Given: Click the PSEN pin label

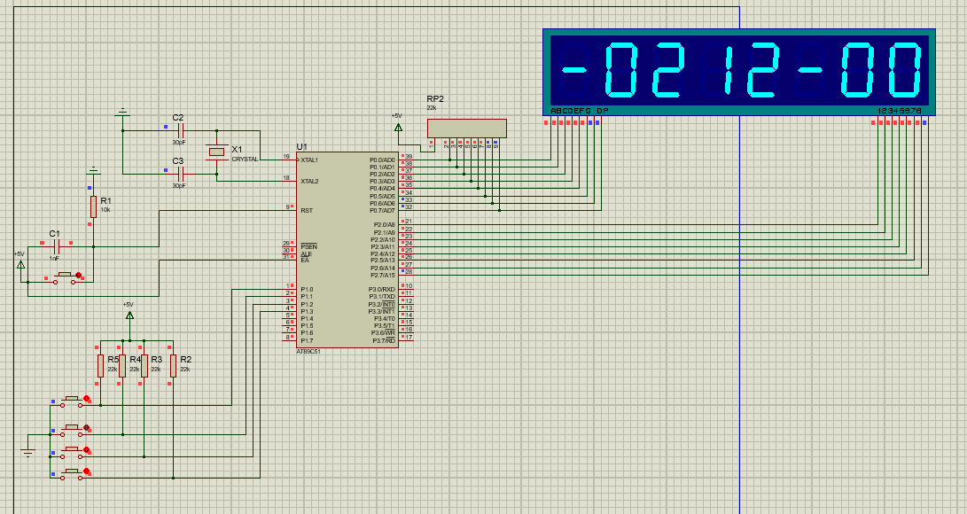Looking at the screenshot, I should [308, 245].
